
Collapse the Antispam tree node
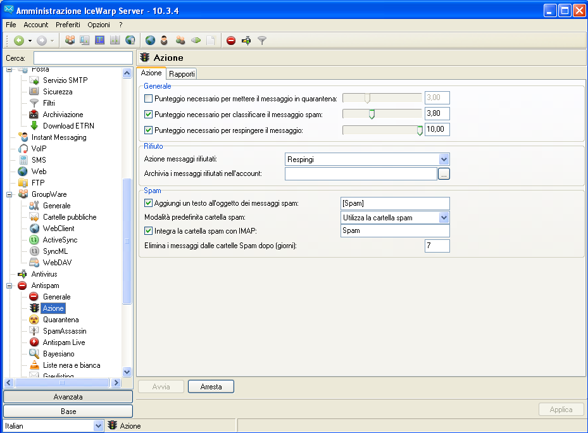9,286
